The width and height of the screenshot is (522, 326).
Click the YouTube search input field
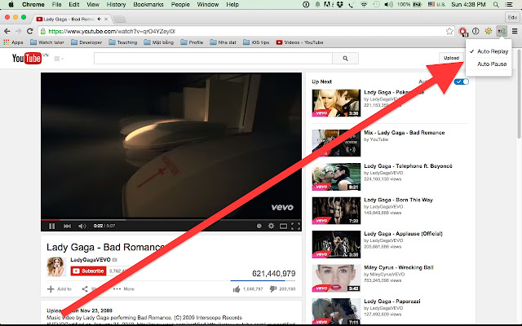point(213,58)
